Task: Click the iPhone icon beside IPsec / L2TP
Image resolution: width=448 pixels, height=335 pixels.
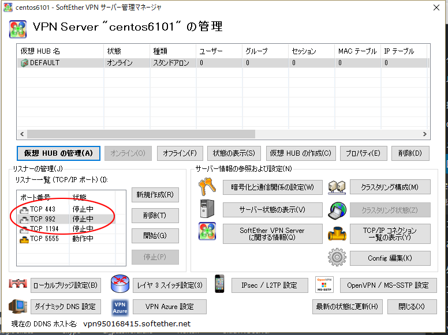Action: [219, 284]
